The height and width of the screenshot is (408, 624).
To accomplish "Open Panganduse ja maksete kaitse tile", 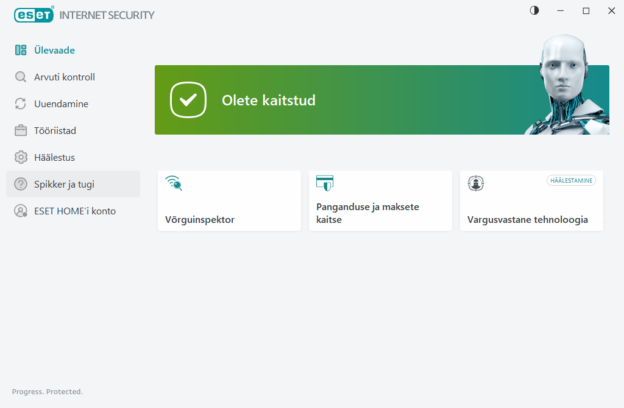I will tap(380, 200).
